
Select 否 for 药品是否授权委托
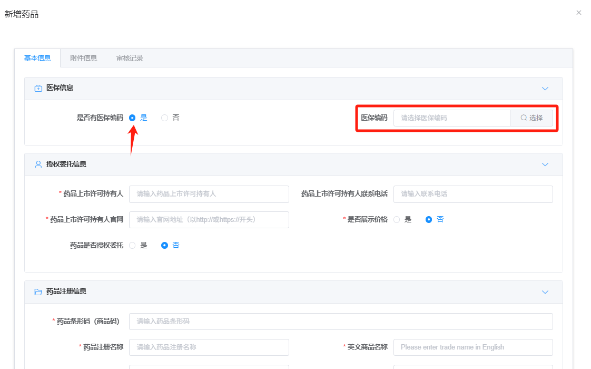coord(164,245)
